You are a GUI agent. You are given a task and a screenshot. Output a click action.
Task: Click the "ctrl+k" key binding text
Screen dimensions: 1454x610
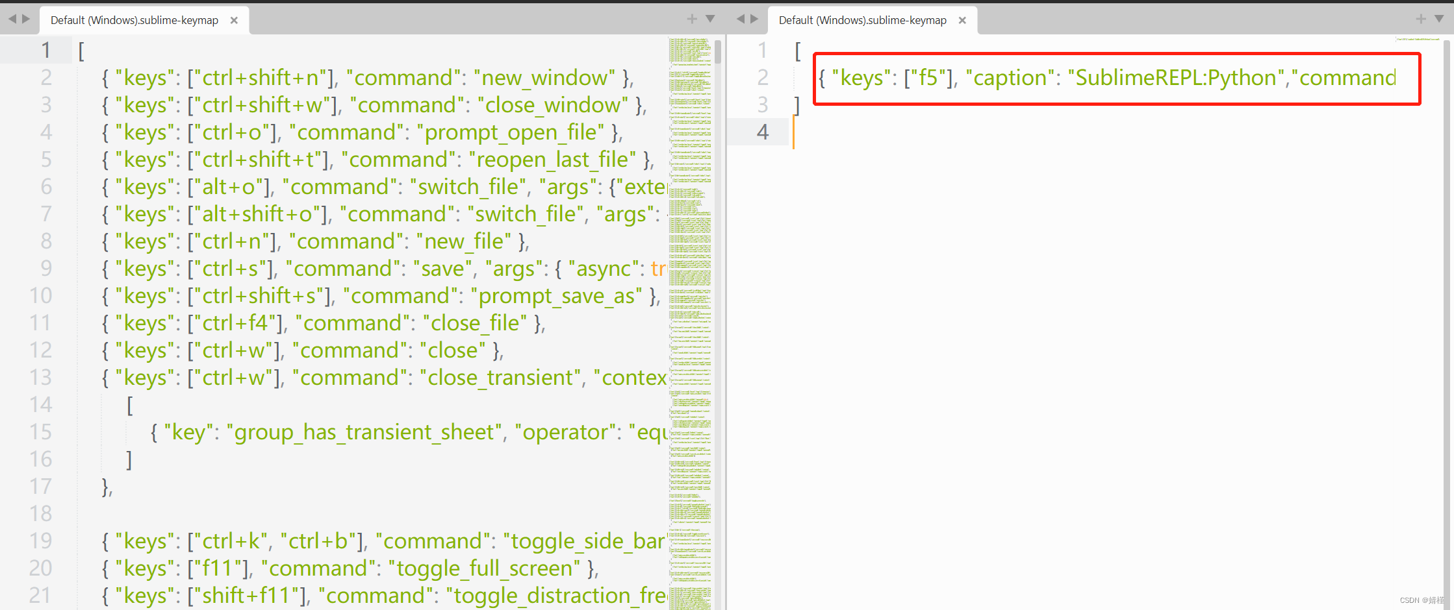(x=231, y=541)
